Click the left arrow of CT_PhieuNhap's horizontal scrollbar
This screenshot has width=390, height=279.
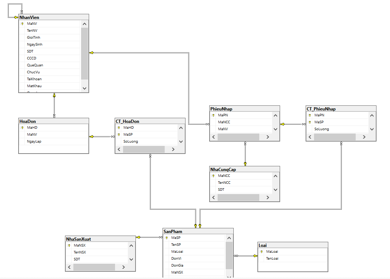pyautogui.click(x=310, y=137)
